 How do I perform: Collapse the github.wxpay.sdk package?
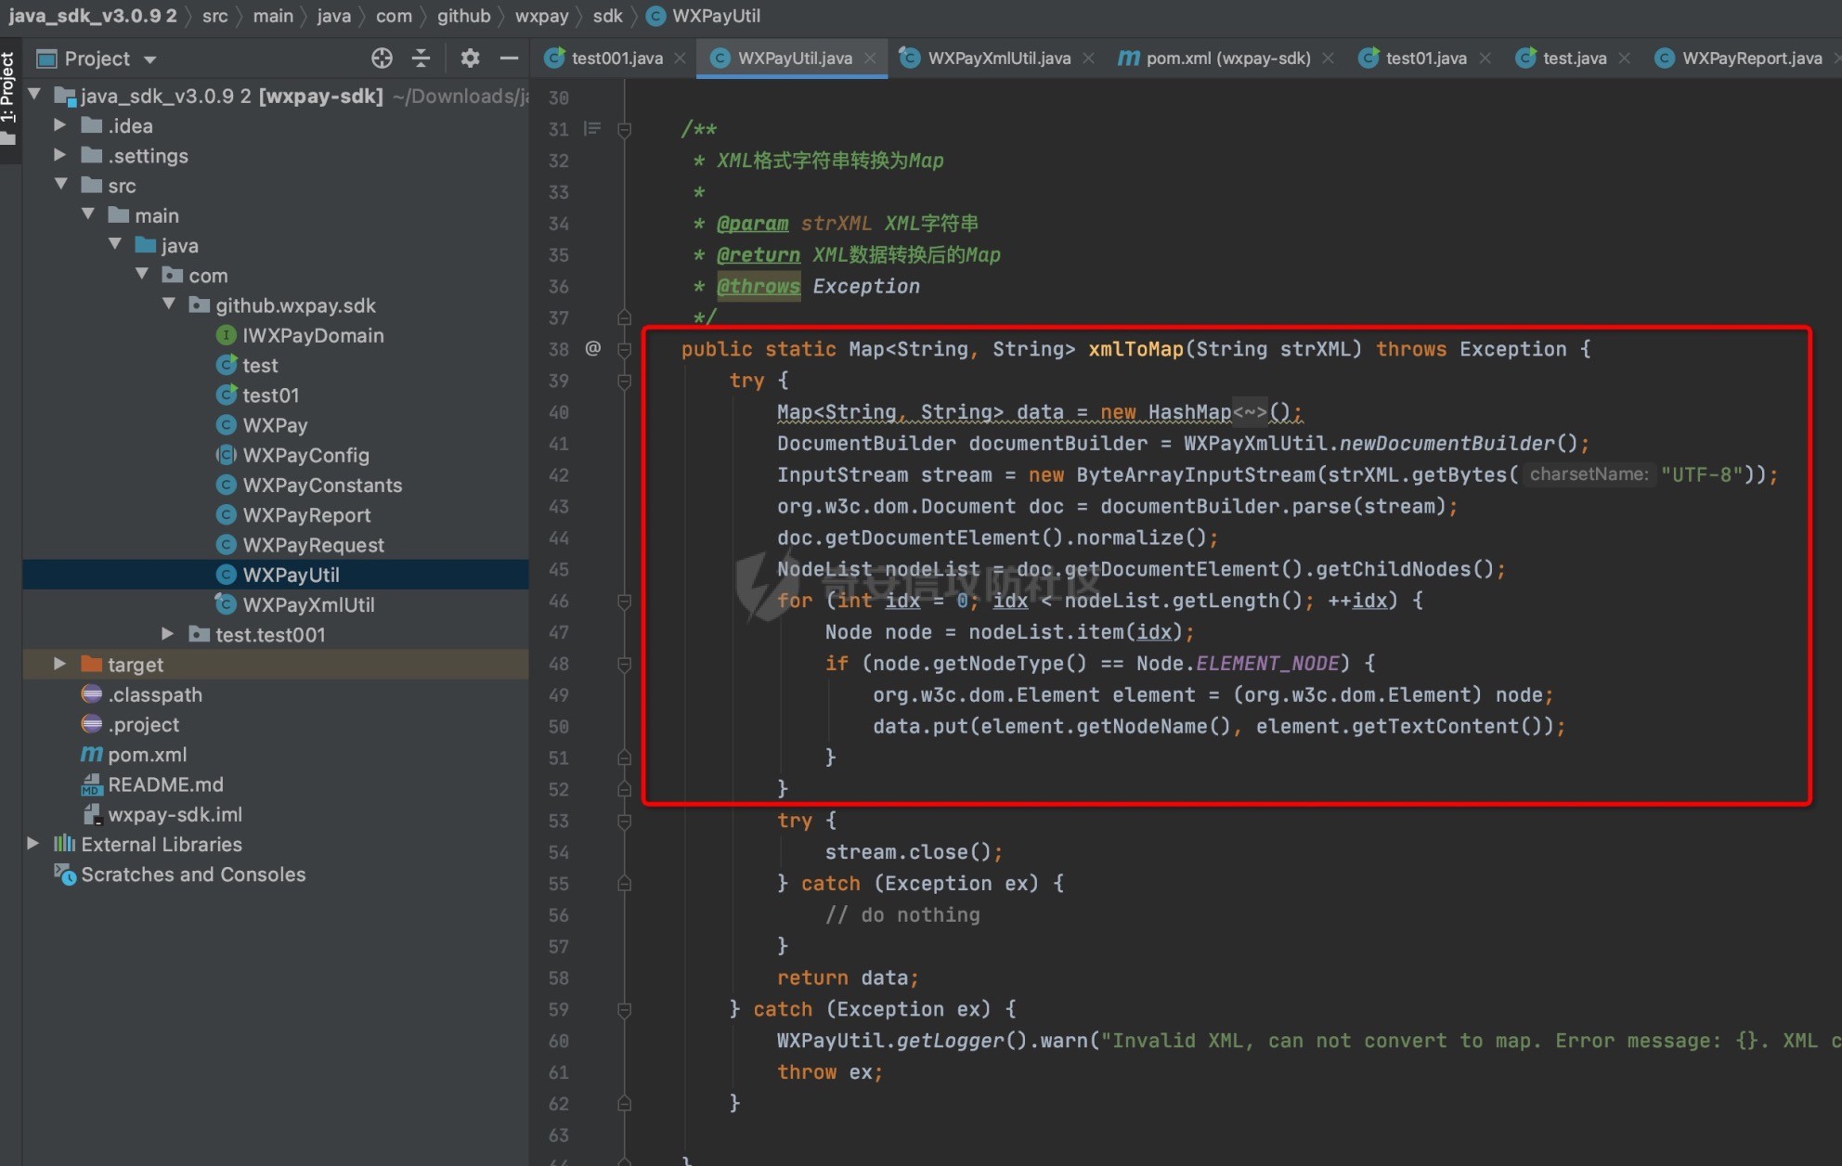(x=169, y=304)
